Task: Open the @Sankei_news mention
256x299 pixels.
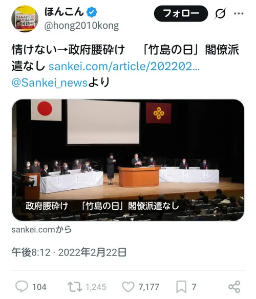Action: (x=50, y=83)
